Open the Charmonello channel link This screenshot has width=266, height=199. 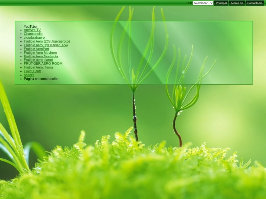pyautogui.click(x=33, y=34)
